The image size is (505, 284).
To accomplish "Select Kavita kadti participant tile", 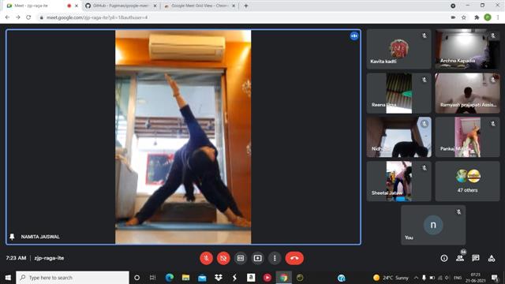I will (398, 49).
